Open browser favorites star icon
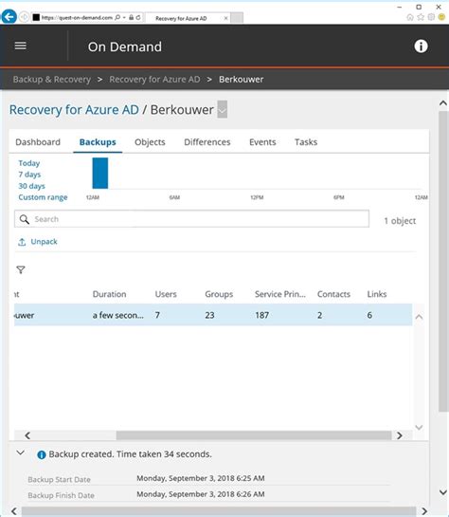This screenshot has height=517, width=449. click(x=421, y=17)
